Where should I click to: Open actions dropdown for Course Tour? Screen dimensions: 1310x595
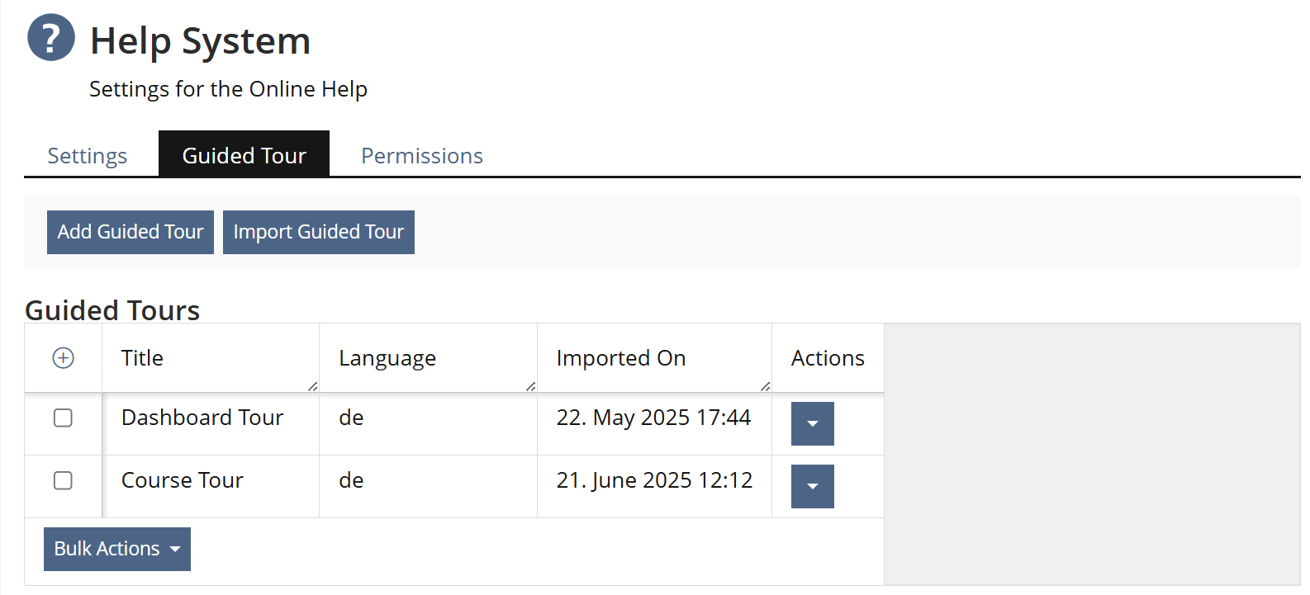[812, 486]
